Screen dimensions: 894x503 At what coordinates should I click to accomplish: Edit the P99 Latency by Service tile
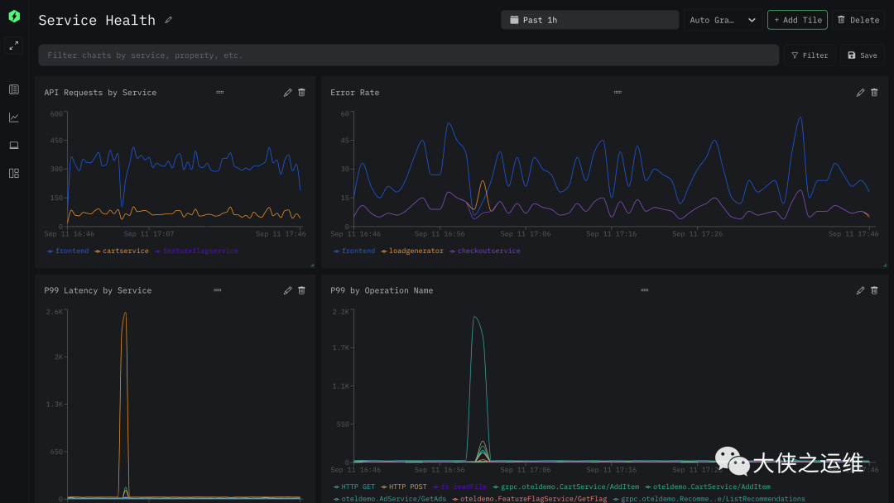pyautogui.click(x=288, y=290)
